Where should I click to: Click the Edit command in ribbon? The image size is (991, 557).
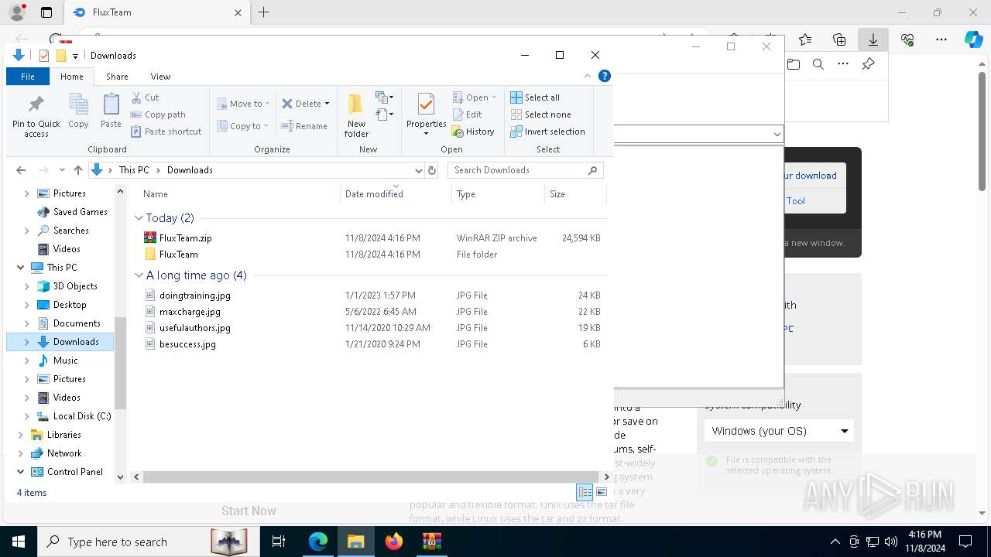pos(467,114)
